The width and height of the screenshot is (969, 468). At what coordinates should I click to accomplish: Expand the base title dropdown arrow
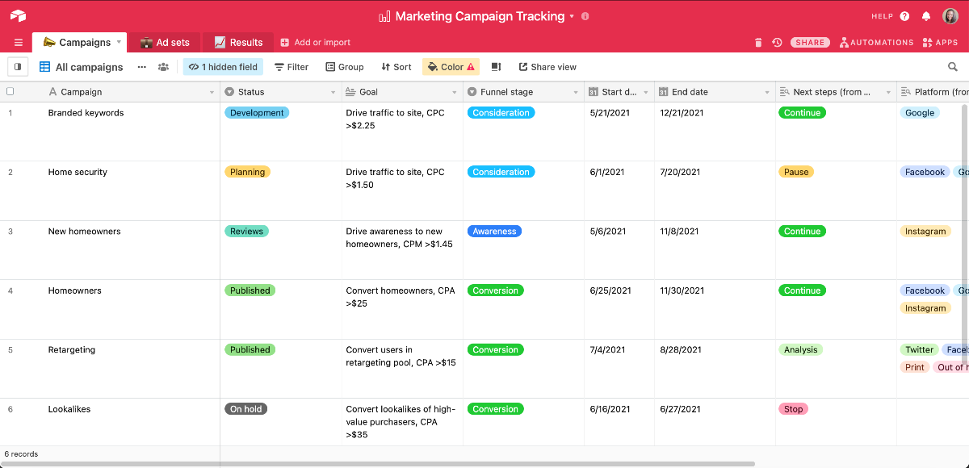click(x=572, y=16)
